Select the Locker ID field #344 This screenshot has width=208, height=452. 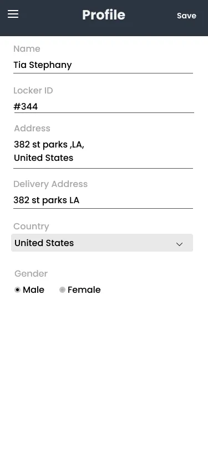click(104, 107)
